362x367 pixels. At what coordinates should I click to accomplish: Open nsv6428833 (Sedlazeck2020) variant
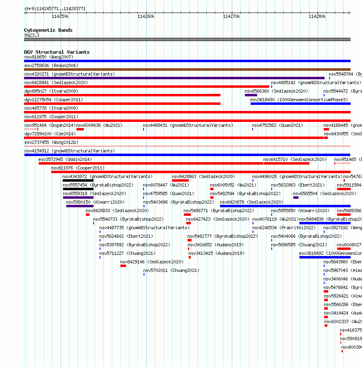(x=117, y=211)
